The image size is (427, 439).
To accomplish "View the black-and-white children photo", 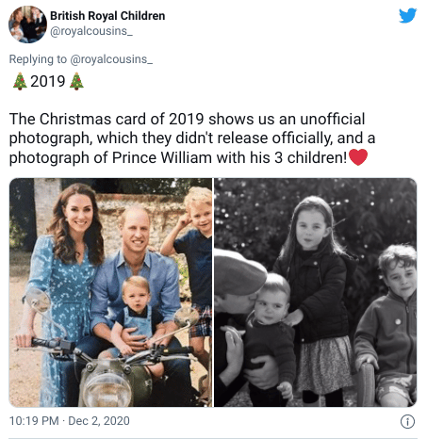I will 316,292.
